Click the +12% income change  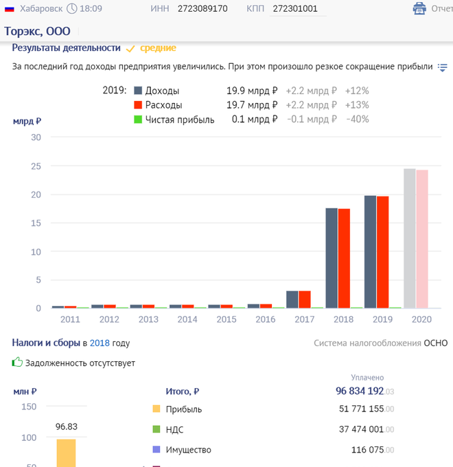[x=357, y=91]
